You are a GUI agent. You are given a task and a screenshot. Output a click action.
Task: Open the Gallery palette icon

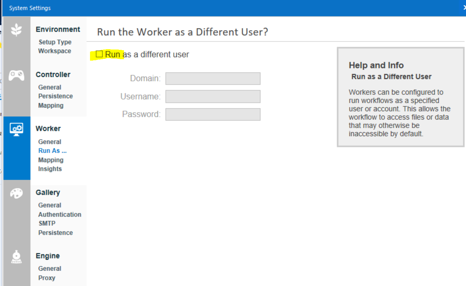pos(17,193)
